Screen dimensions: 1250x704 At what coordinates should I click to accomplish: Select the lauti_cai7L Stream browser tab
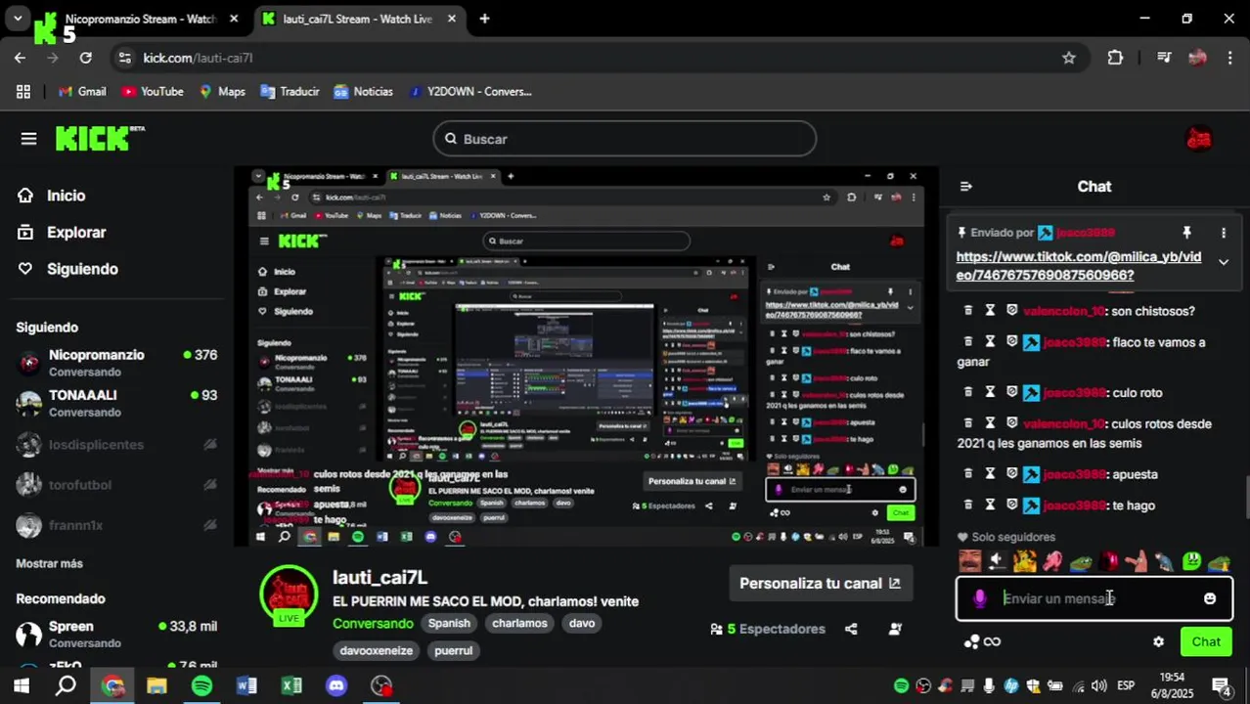357,19
